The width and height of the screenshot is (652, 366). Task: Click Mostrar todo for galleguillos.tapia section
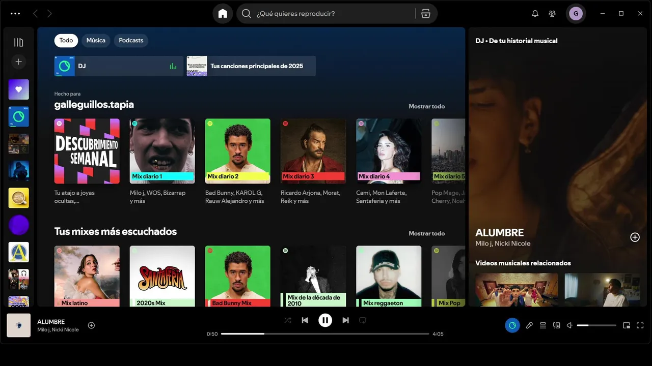pos(426,106)
